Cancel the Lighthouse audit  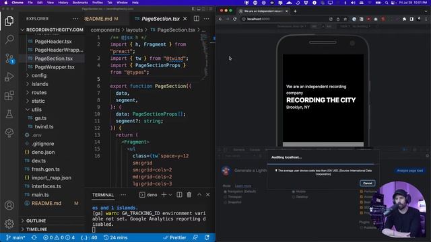367,183
